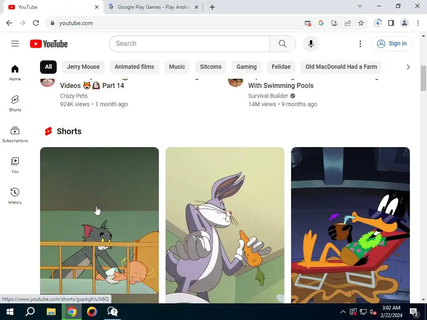Open the Chrome three-dot menu
427x320 pixels.
(x=418, y=23)
